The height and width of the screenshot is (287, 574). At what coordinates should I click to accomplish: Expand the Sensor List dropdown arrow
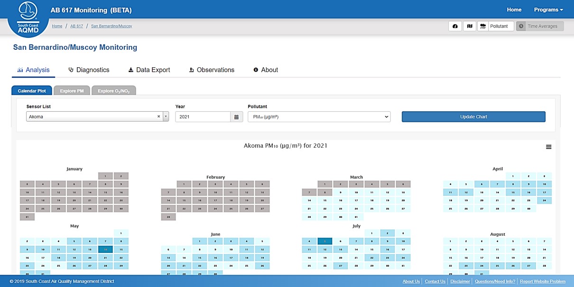tap(166, 117)
